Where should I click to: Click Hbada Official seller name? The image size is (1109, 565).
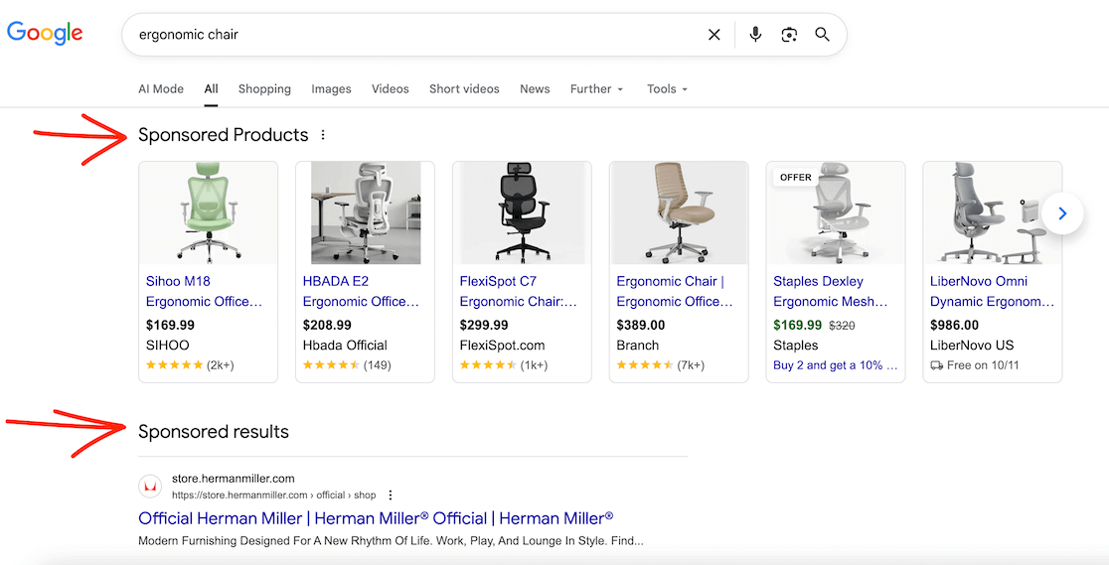pos(345,346)
